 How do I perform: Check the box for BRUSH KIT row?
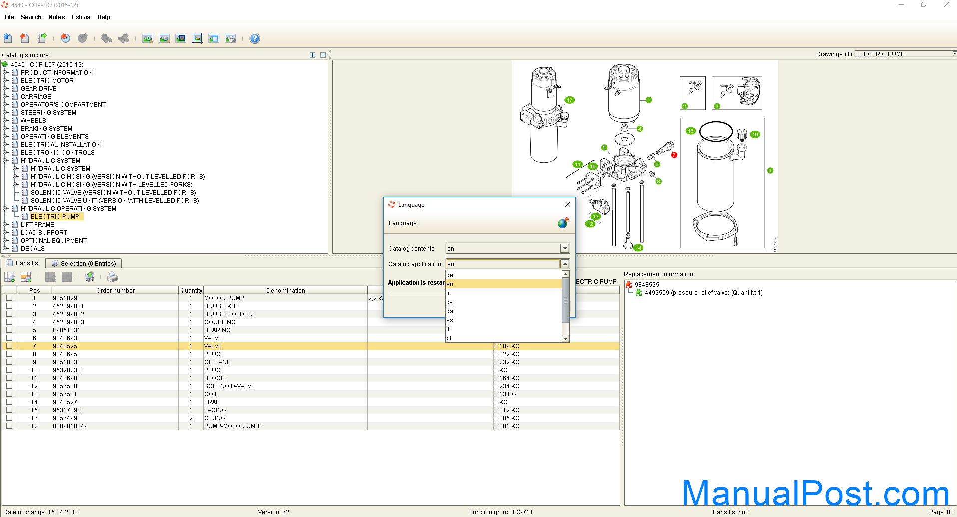tap(9, 306)
